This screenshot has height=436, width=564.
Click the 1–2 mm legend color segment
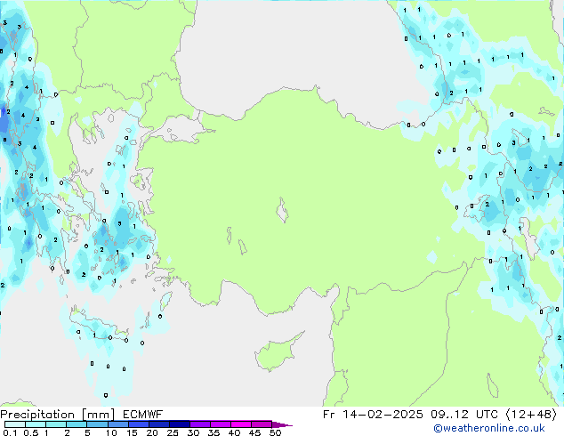tap(56, 424)
